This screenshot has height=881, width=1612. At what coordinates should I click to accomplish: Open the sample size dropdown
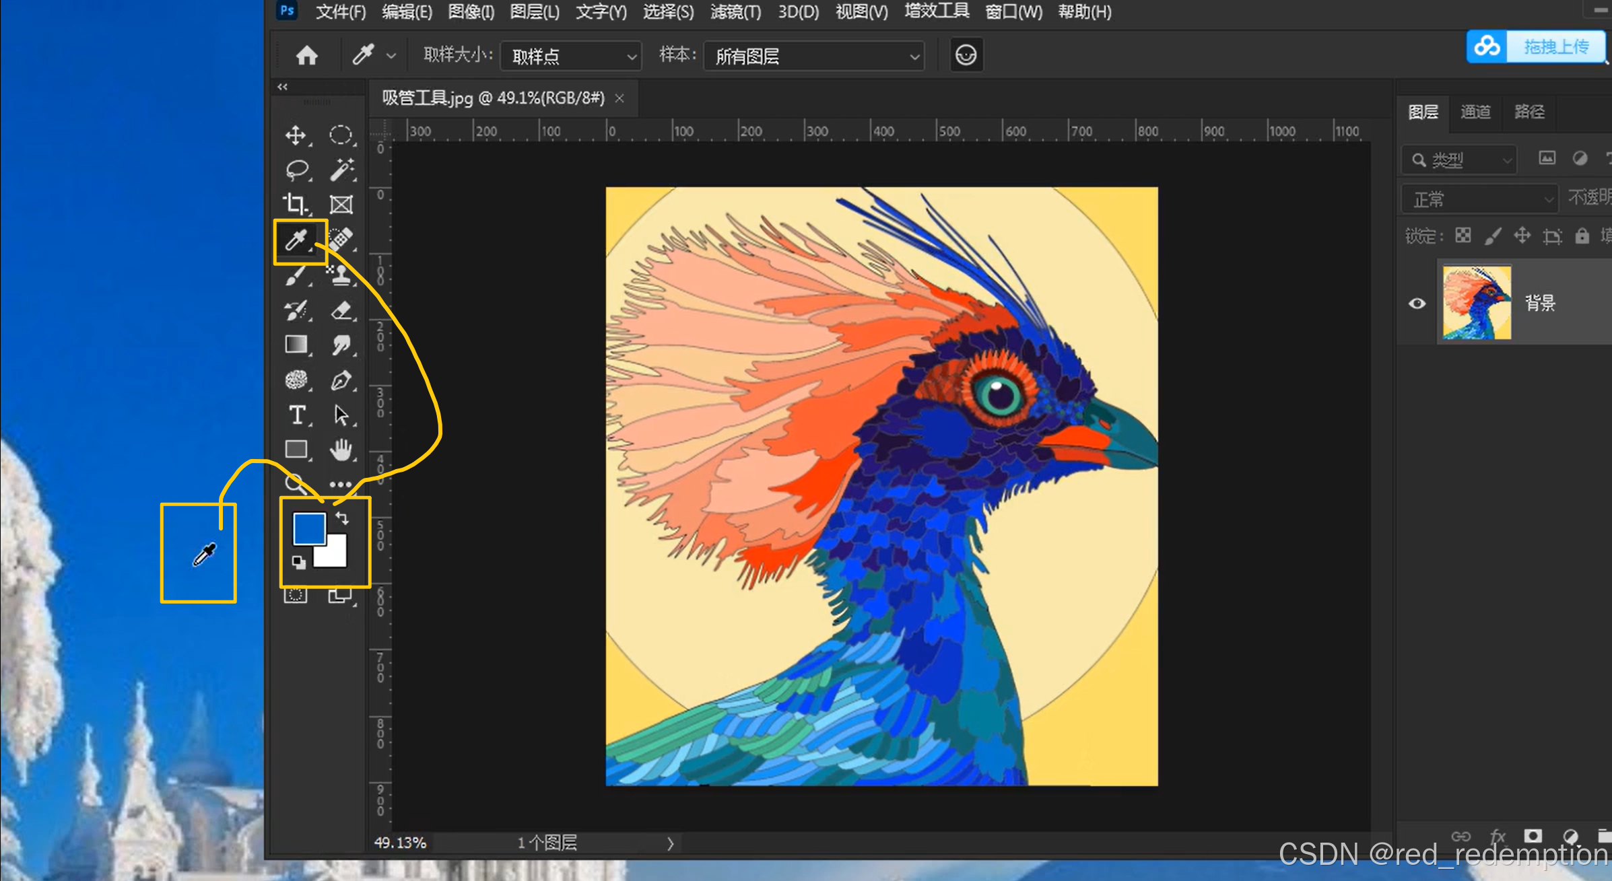[571, 57]
